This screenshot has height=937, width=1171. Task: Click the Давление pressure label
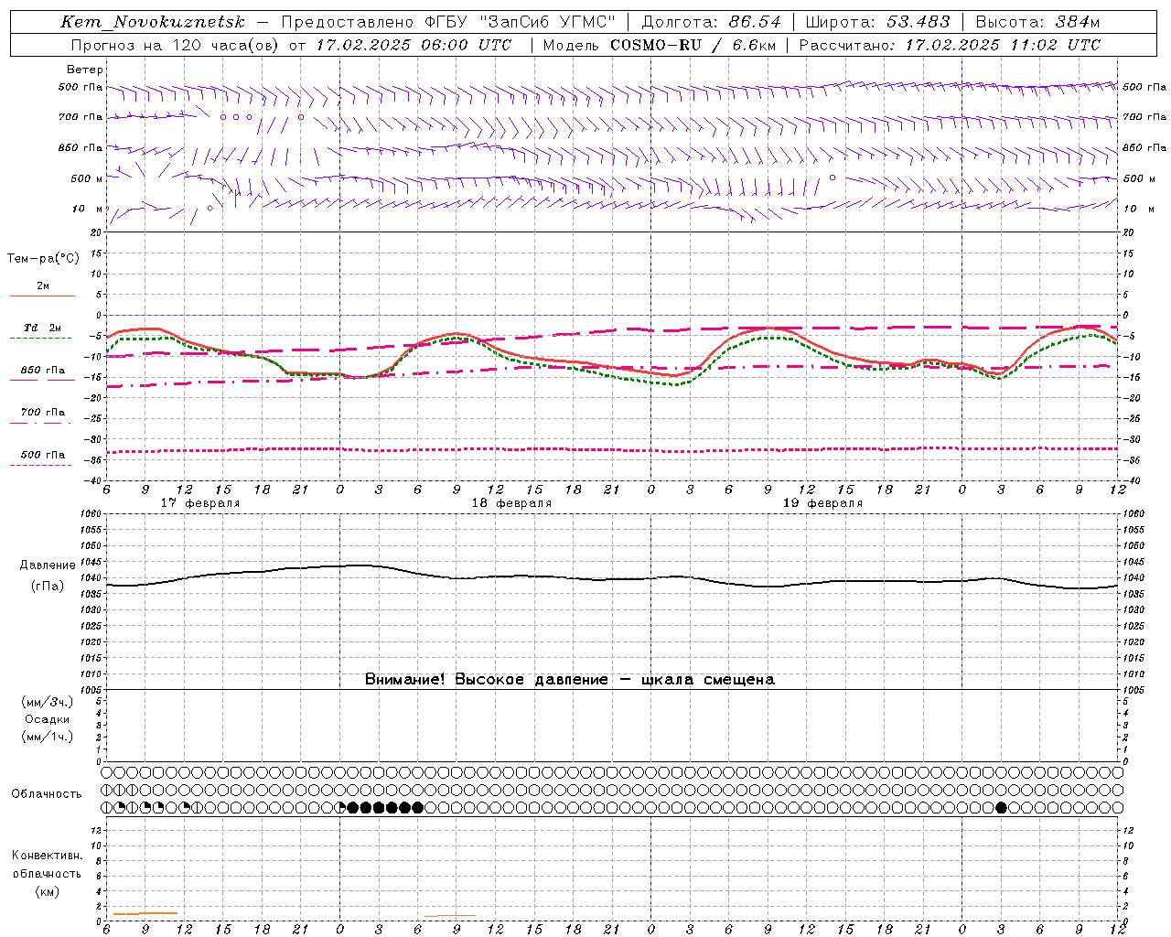(48, 565)
